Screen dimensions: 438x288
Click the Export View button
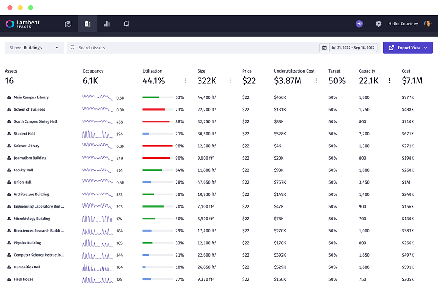(408, 48)
